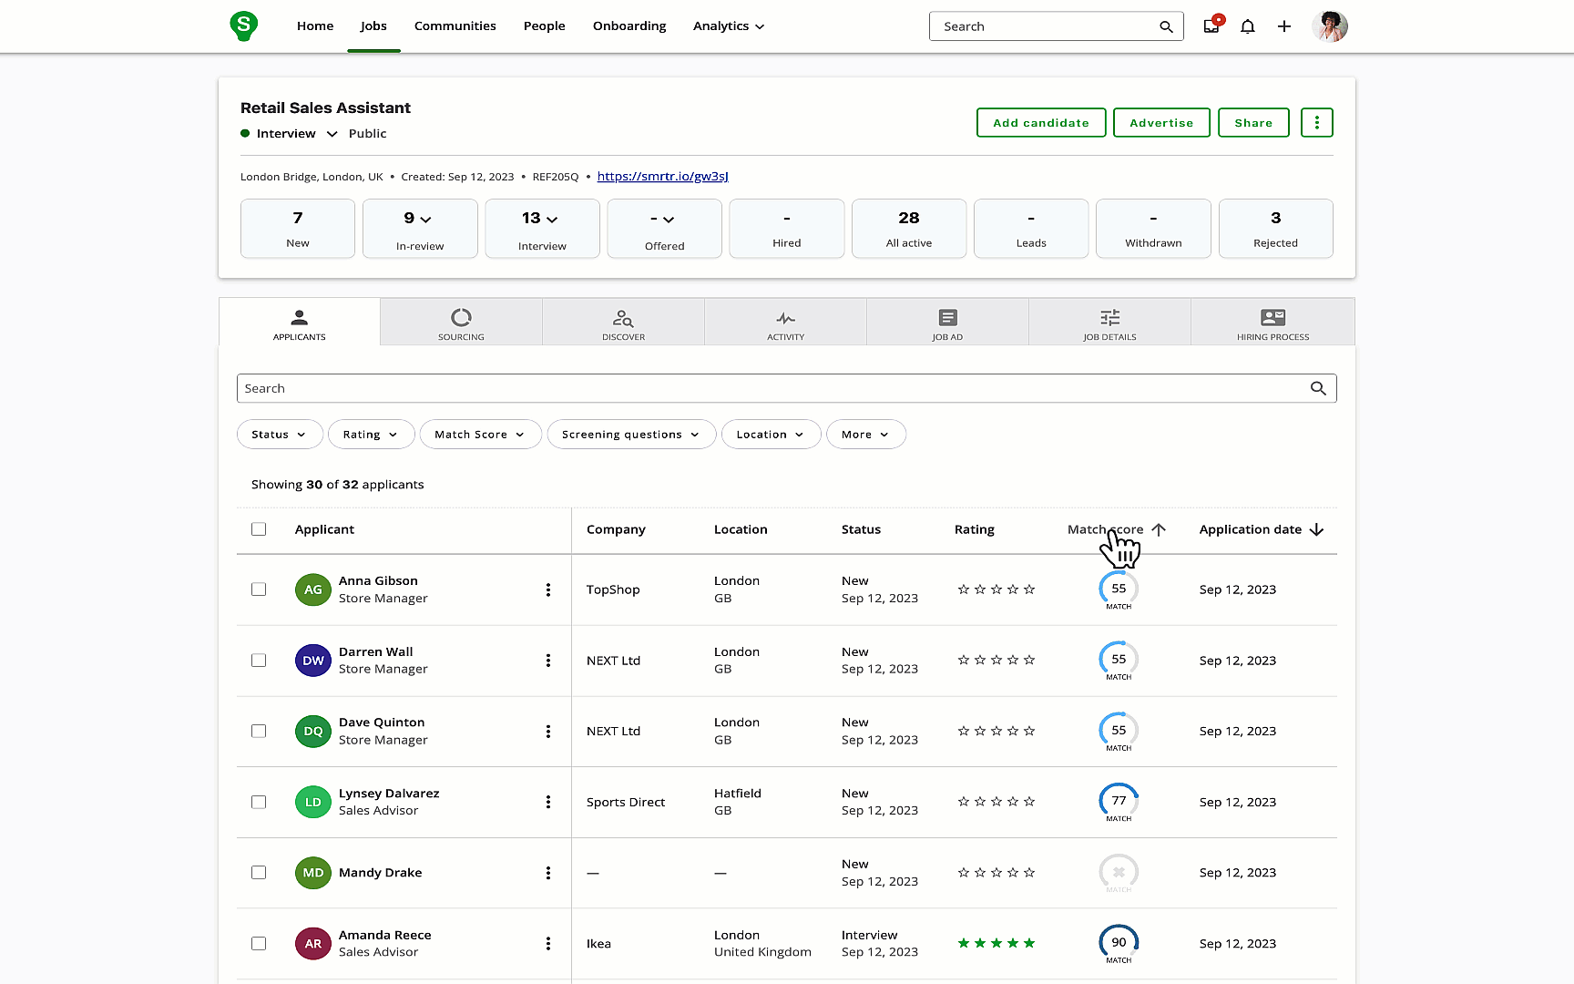Image resolution: width=1574 pixels, height=984 pixels.
Task: Switch to the Discover tab
Action: coord(623,323)
